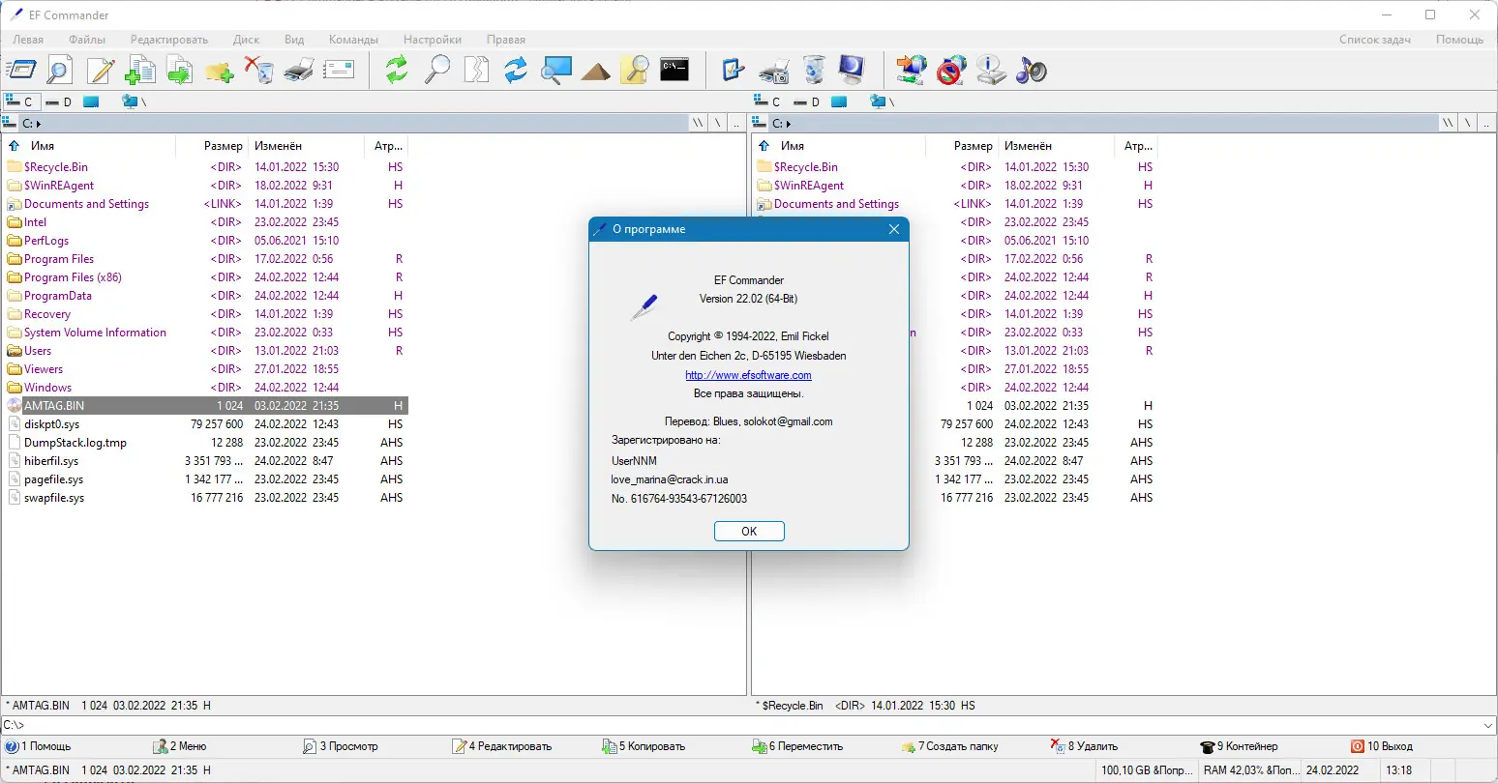Close the О программе dialog with X
Viewport: 1498px width, 783px height.
click(893, 229)
